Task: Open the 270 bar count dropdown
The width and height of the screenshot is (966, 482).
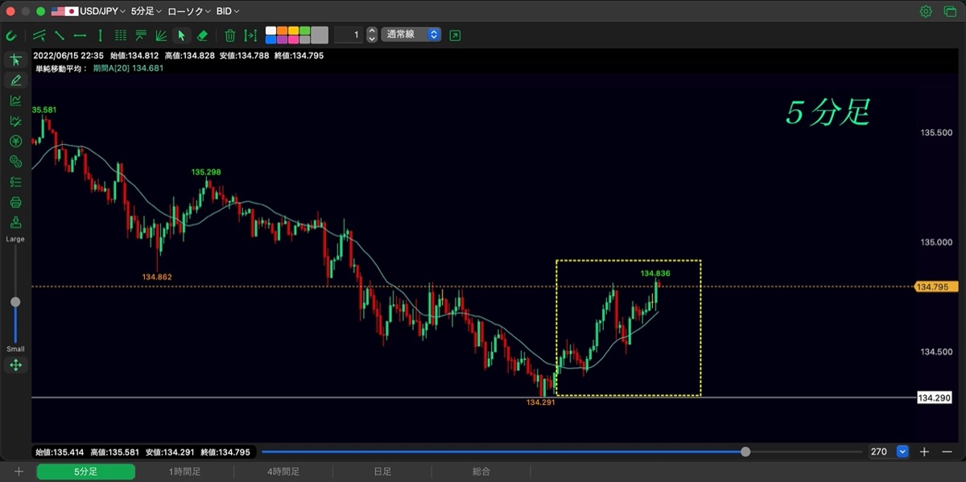Action: [x=902, y=451]
